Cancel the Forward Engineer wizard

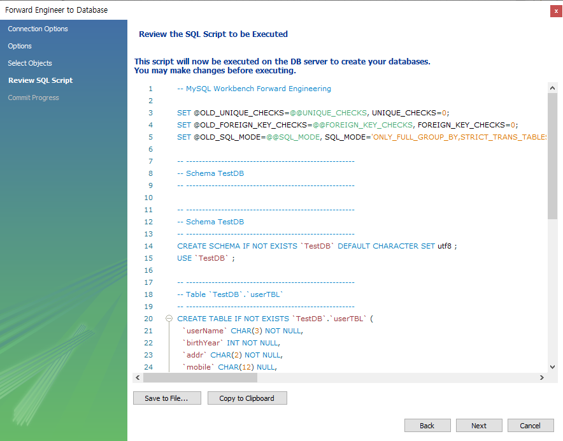click(x=531, y=426)
